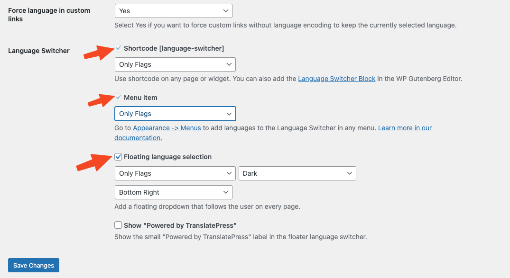Open the Dark theme dropdown
This screenshot has width=510, height=278.
297,173
